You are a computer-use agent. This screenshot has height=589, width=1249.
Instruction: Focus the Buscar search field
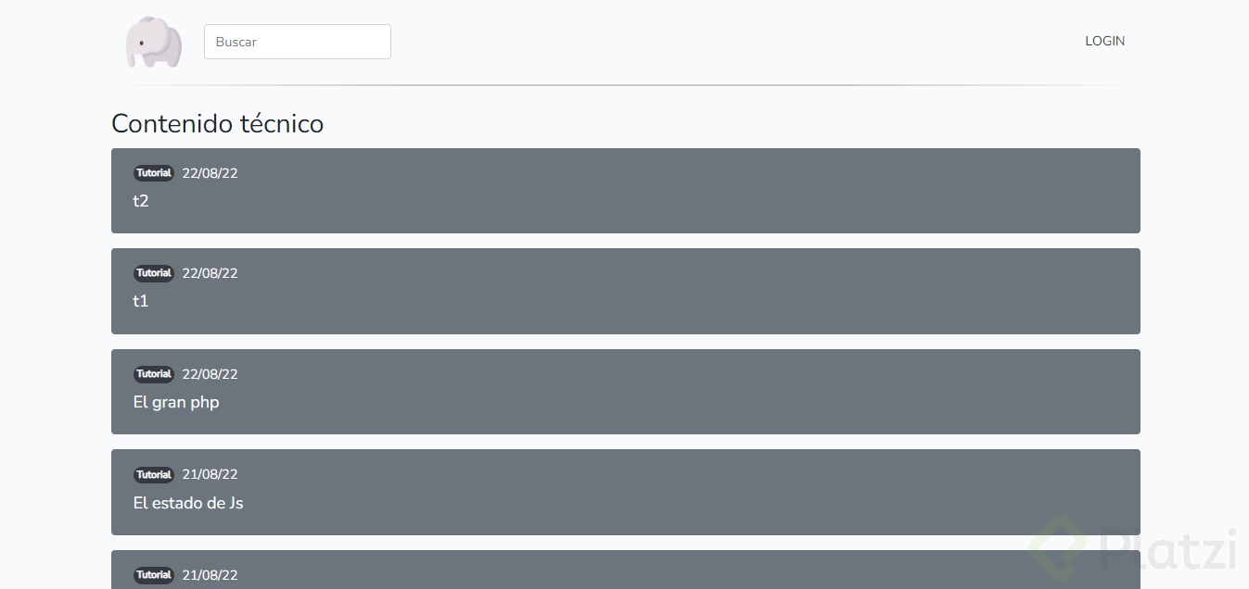click(x=298, y=42)
